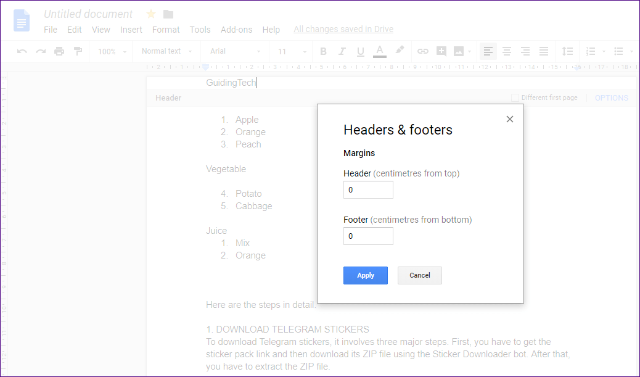Open the Normal text style dropdown
Viewport: 640px width, 377px height.
tap(166, 51)
